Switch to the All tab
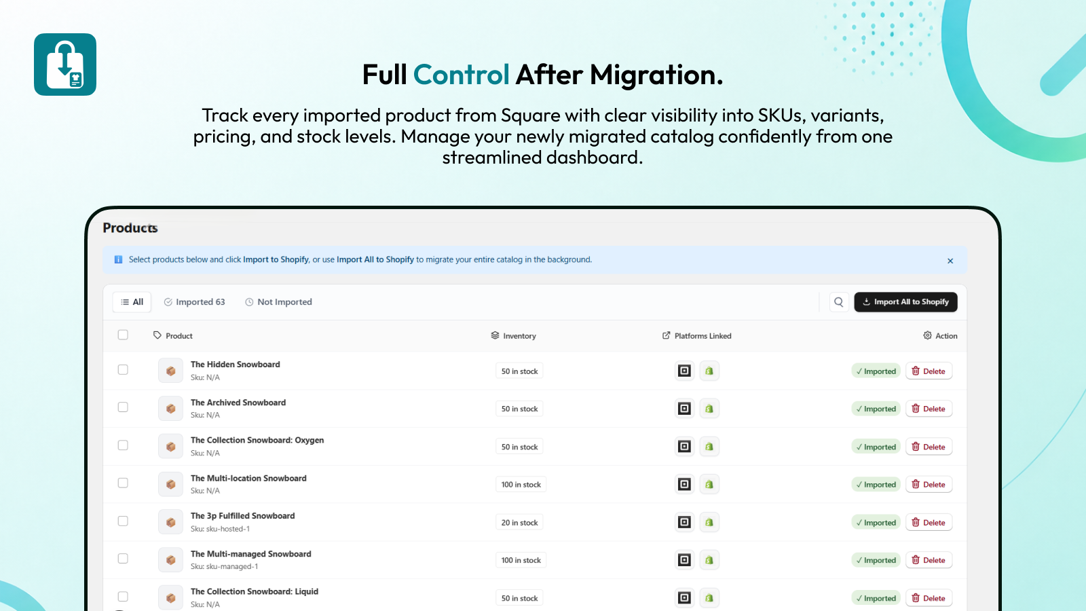Image resolution: width=1086 pixels, height=611 pixels. 132,302
